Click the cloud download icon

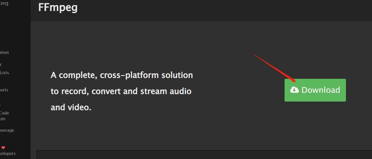(x=294, y=90)
